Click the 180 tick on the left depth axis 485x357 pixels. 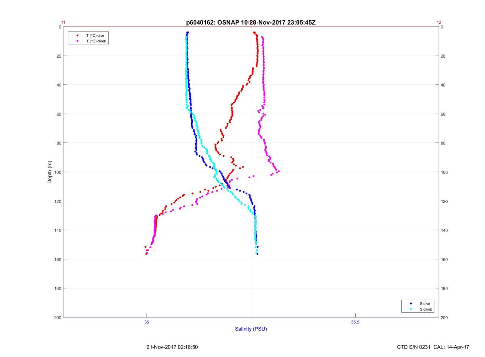tap(58, 288)
